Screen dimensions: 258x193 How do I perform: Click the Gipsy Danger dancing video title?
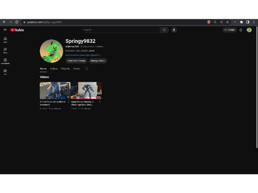coord(82,103)
